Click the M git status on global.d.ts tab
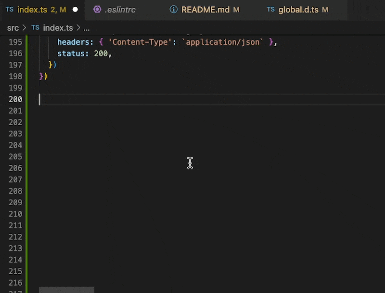The width and height of the screenshot is (385, 293). (x=325, y=10)
